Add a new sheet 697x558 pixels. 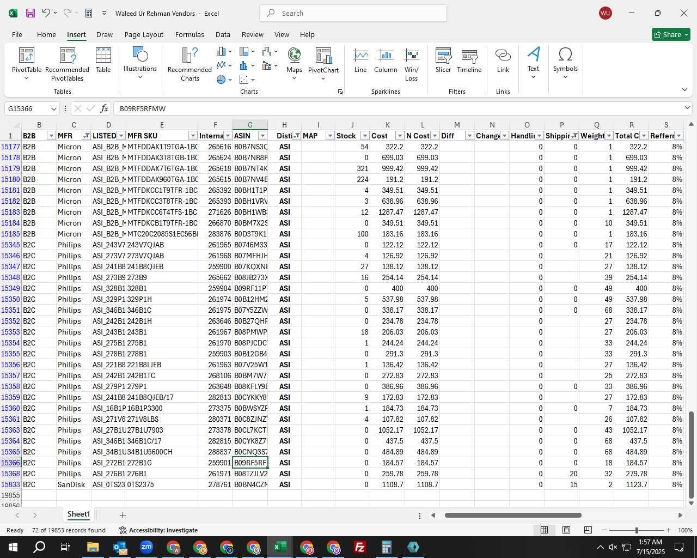tap(123, 515)
